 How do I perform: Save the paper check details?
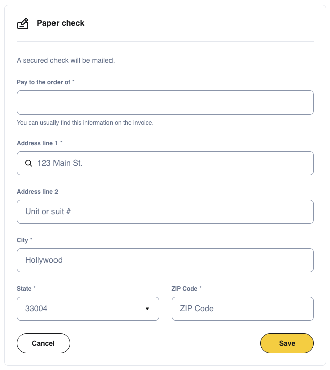[x=287, y=343]
